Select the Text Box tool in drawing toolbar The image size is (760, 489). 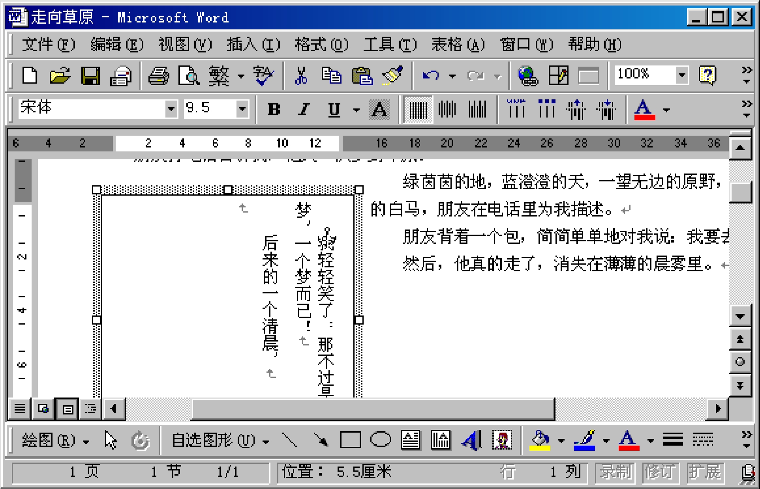coord(411,440)
